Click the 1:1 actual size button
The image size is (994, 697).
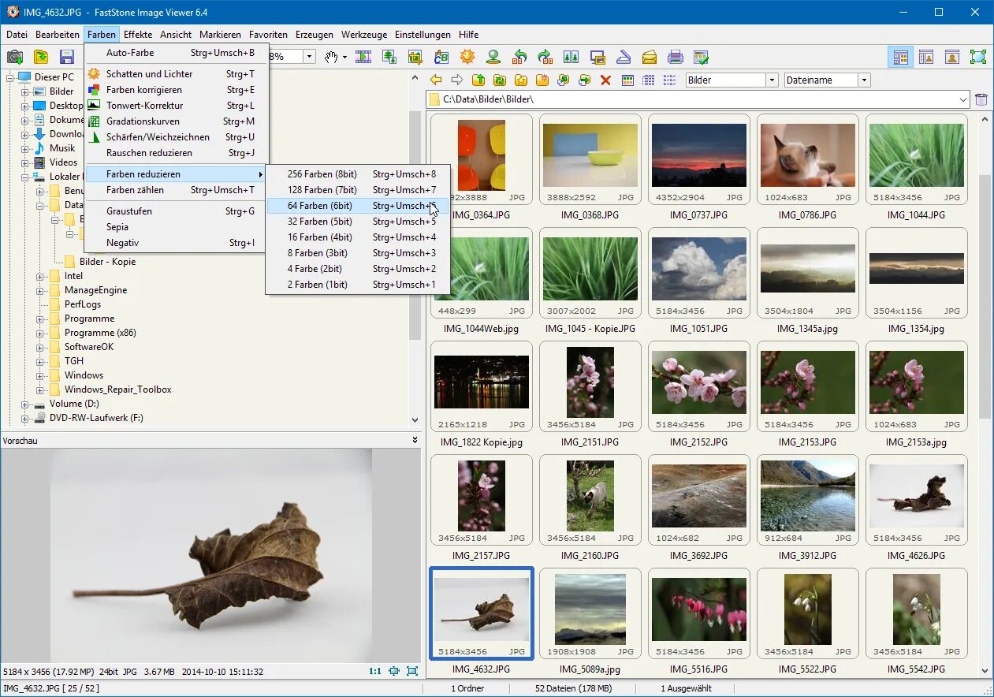coord(374,672)
